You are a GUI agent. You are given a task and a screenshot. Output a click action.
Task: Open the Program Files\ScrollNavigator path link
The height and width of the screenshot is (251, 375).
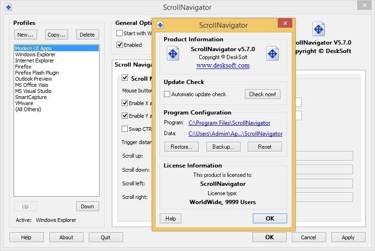click(229, 123)
